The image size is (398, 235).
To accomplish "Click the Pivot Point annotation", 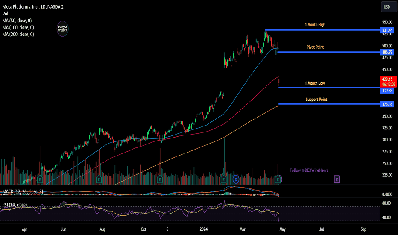I will click(x=315, y=47).
